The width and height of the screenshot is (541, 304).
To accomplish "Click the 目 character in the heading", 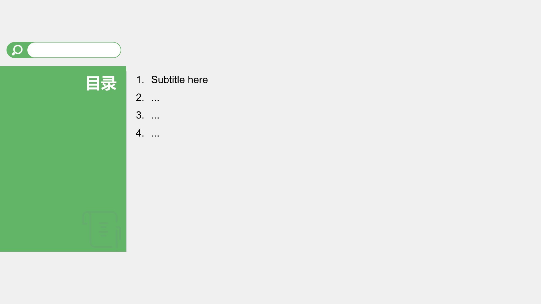I will 93,83.
